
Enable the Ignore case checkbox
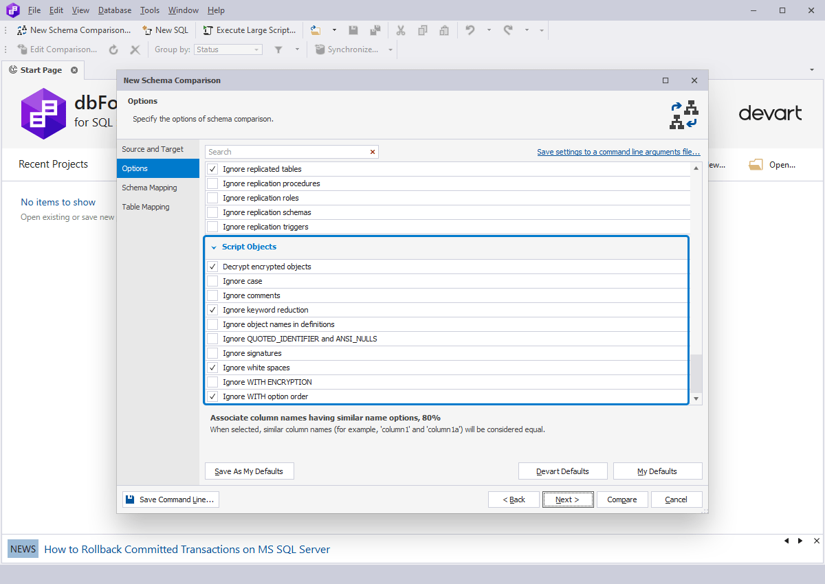(212, 281)
